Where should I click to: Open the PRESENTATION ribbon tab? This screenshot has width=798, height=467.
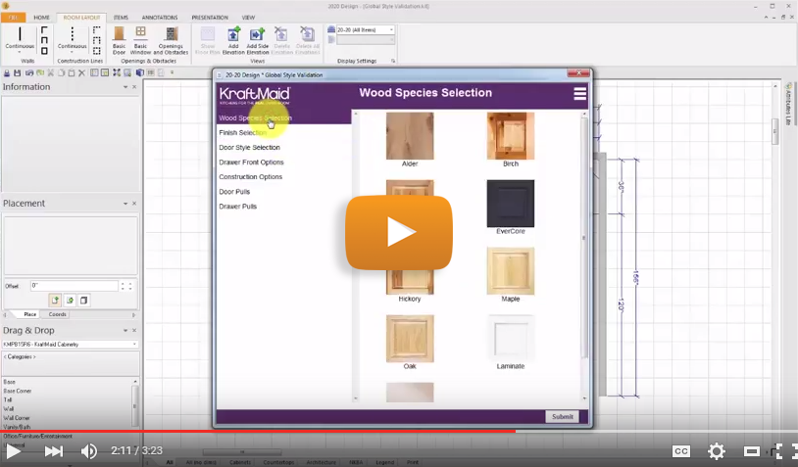pyautogui.click(x=210, y=18)
